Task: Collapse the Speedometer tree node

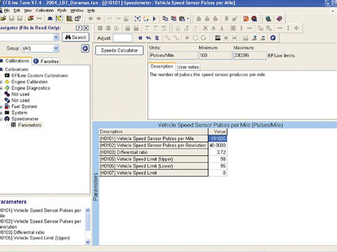Action: pyautogui.click(x=1, y=119)
